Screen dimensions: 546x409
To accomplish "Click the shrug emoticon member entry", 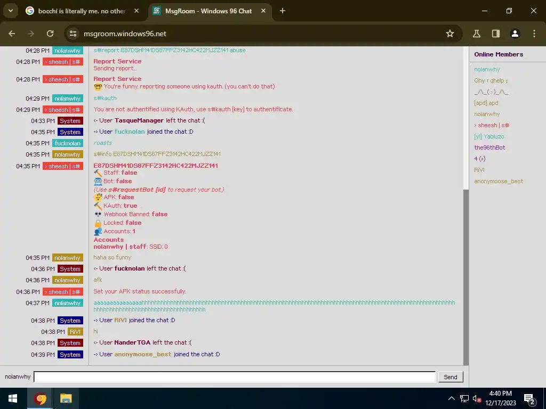I will point(491,92).
